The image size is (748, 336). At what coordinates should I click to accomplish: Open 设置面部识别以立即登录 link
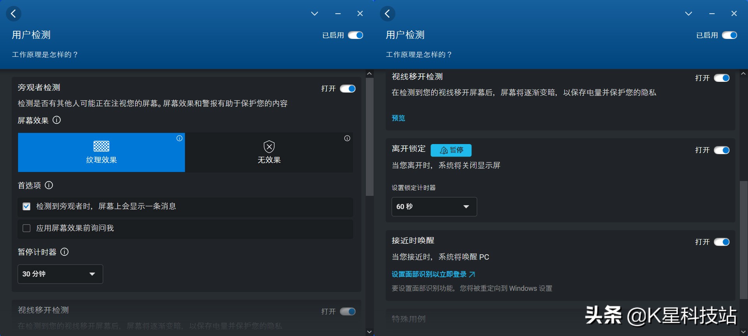tap(433, 274)
